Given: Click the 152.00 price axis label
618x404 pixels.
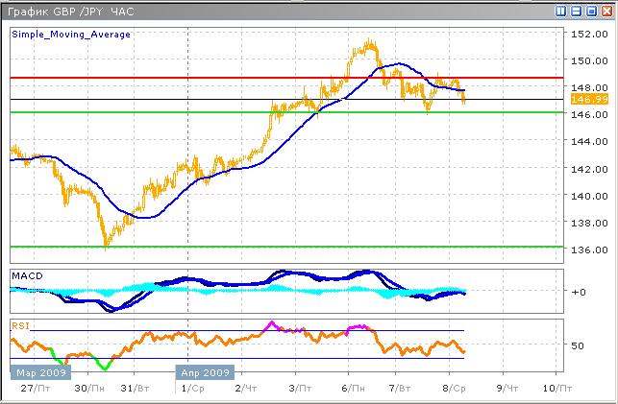Looking at the screenshot, I should [x=589, y=34].
